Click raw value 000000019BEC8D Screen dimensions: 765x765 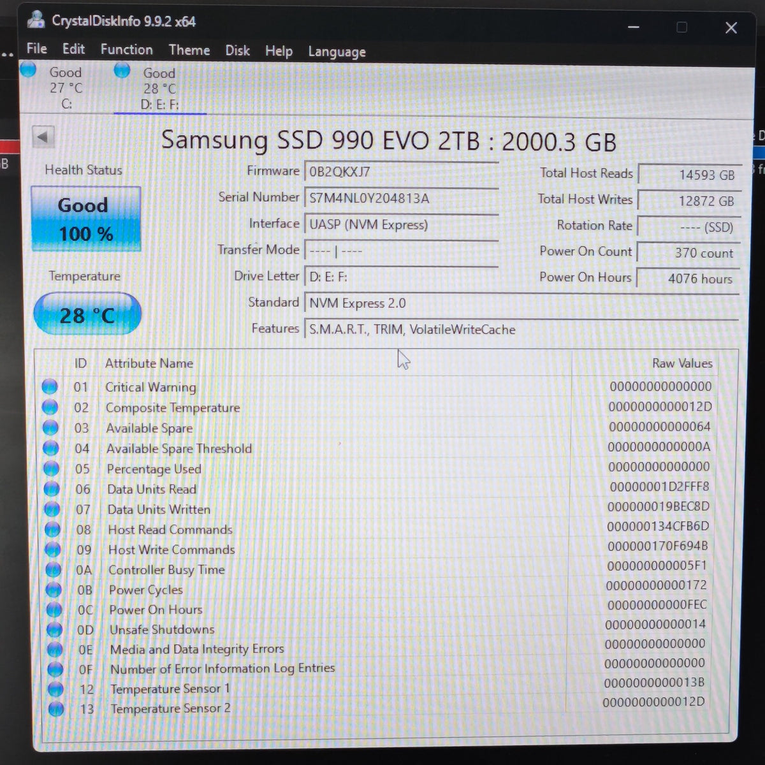(659, 506)
